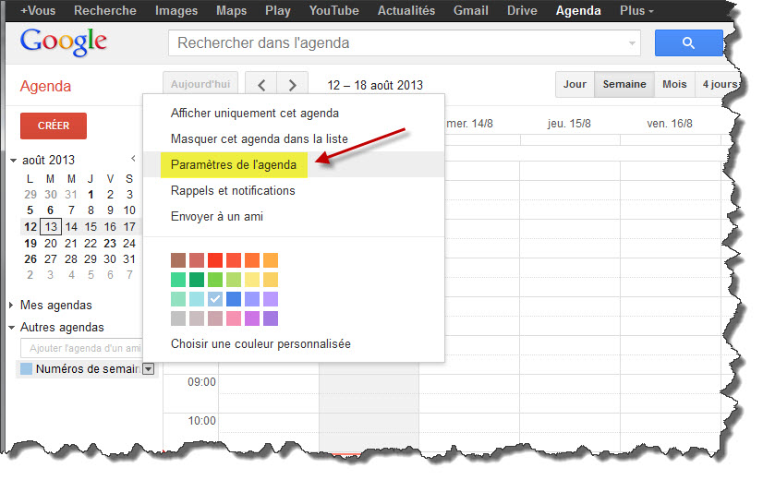Viewport: 763px width, 480px height.
Task: Open Drive link in top bar
Action: pyautogui.click(x=522, y=11)
